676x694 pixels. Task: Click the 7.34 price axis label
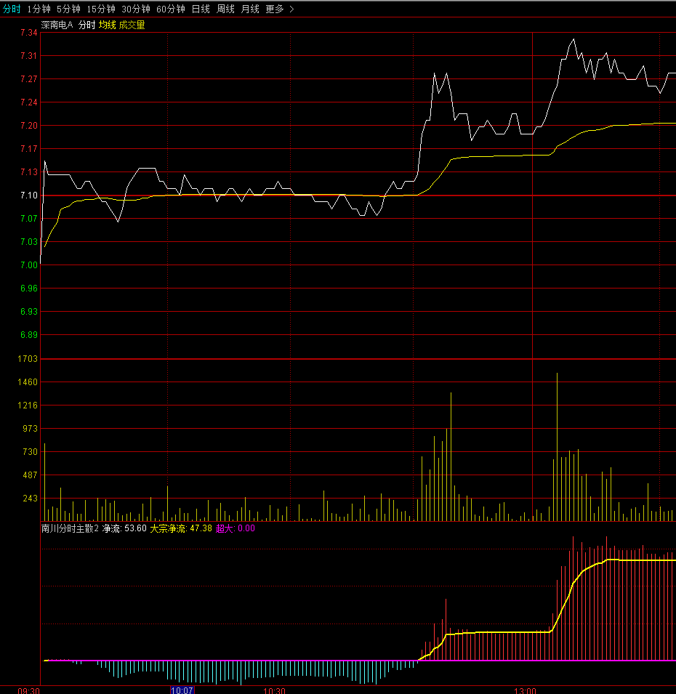pos(29,33)
